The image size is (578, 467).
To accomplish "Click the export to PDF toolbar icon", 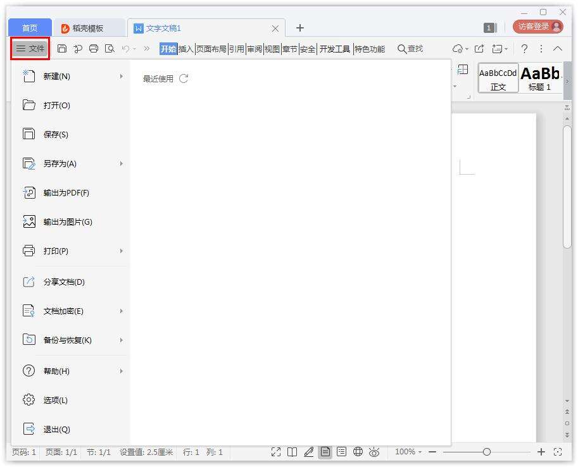I will 78,49.
